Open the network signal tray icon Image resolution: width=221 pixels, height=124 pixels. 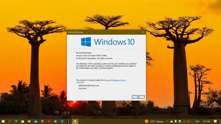point(184,121)
